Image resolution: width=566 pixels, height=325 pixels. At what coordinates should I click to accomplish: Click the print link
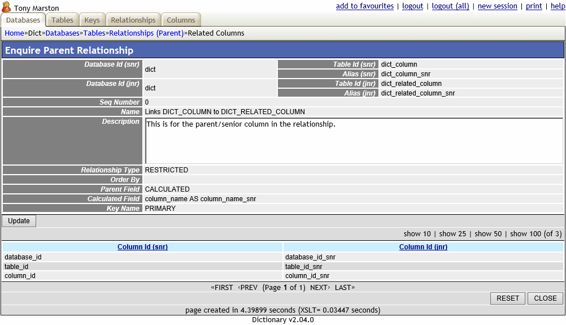pyautogui.click(x=534, y=6)
